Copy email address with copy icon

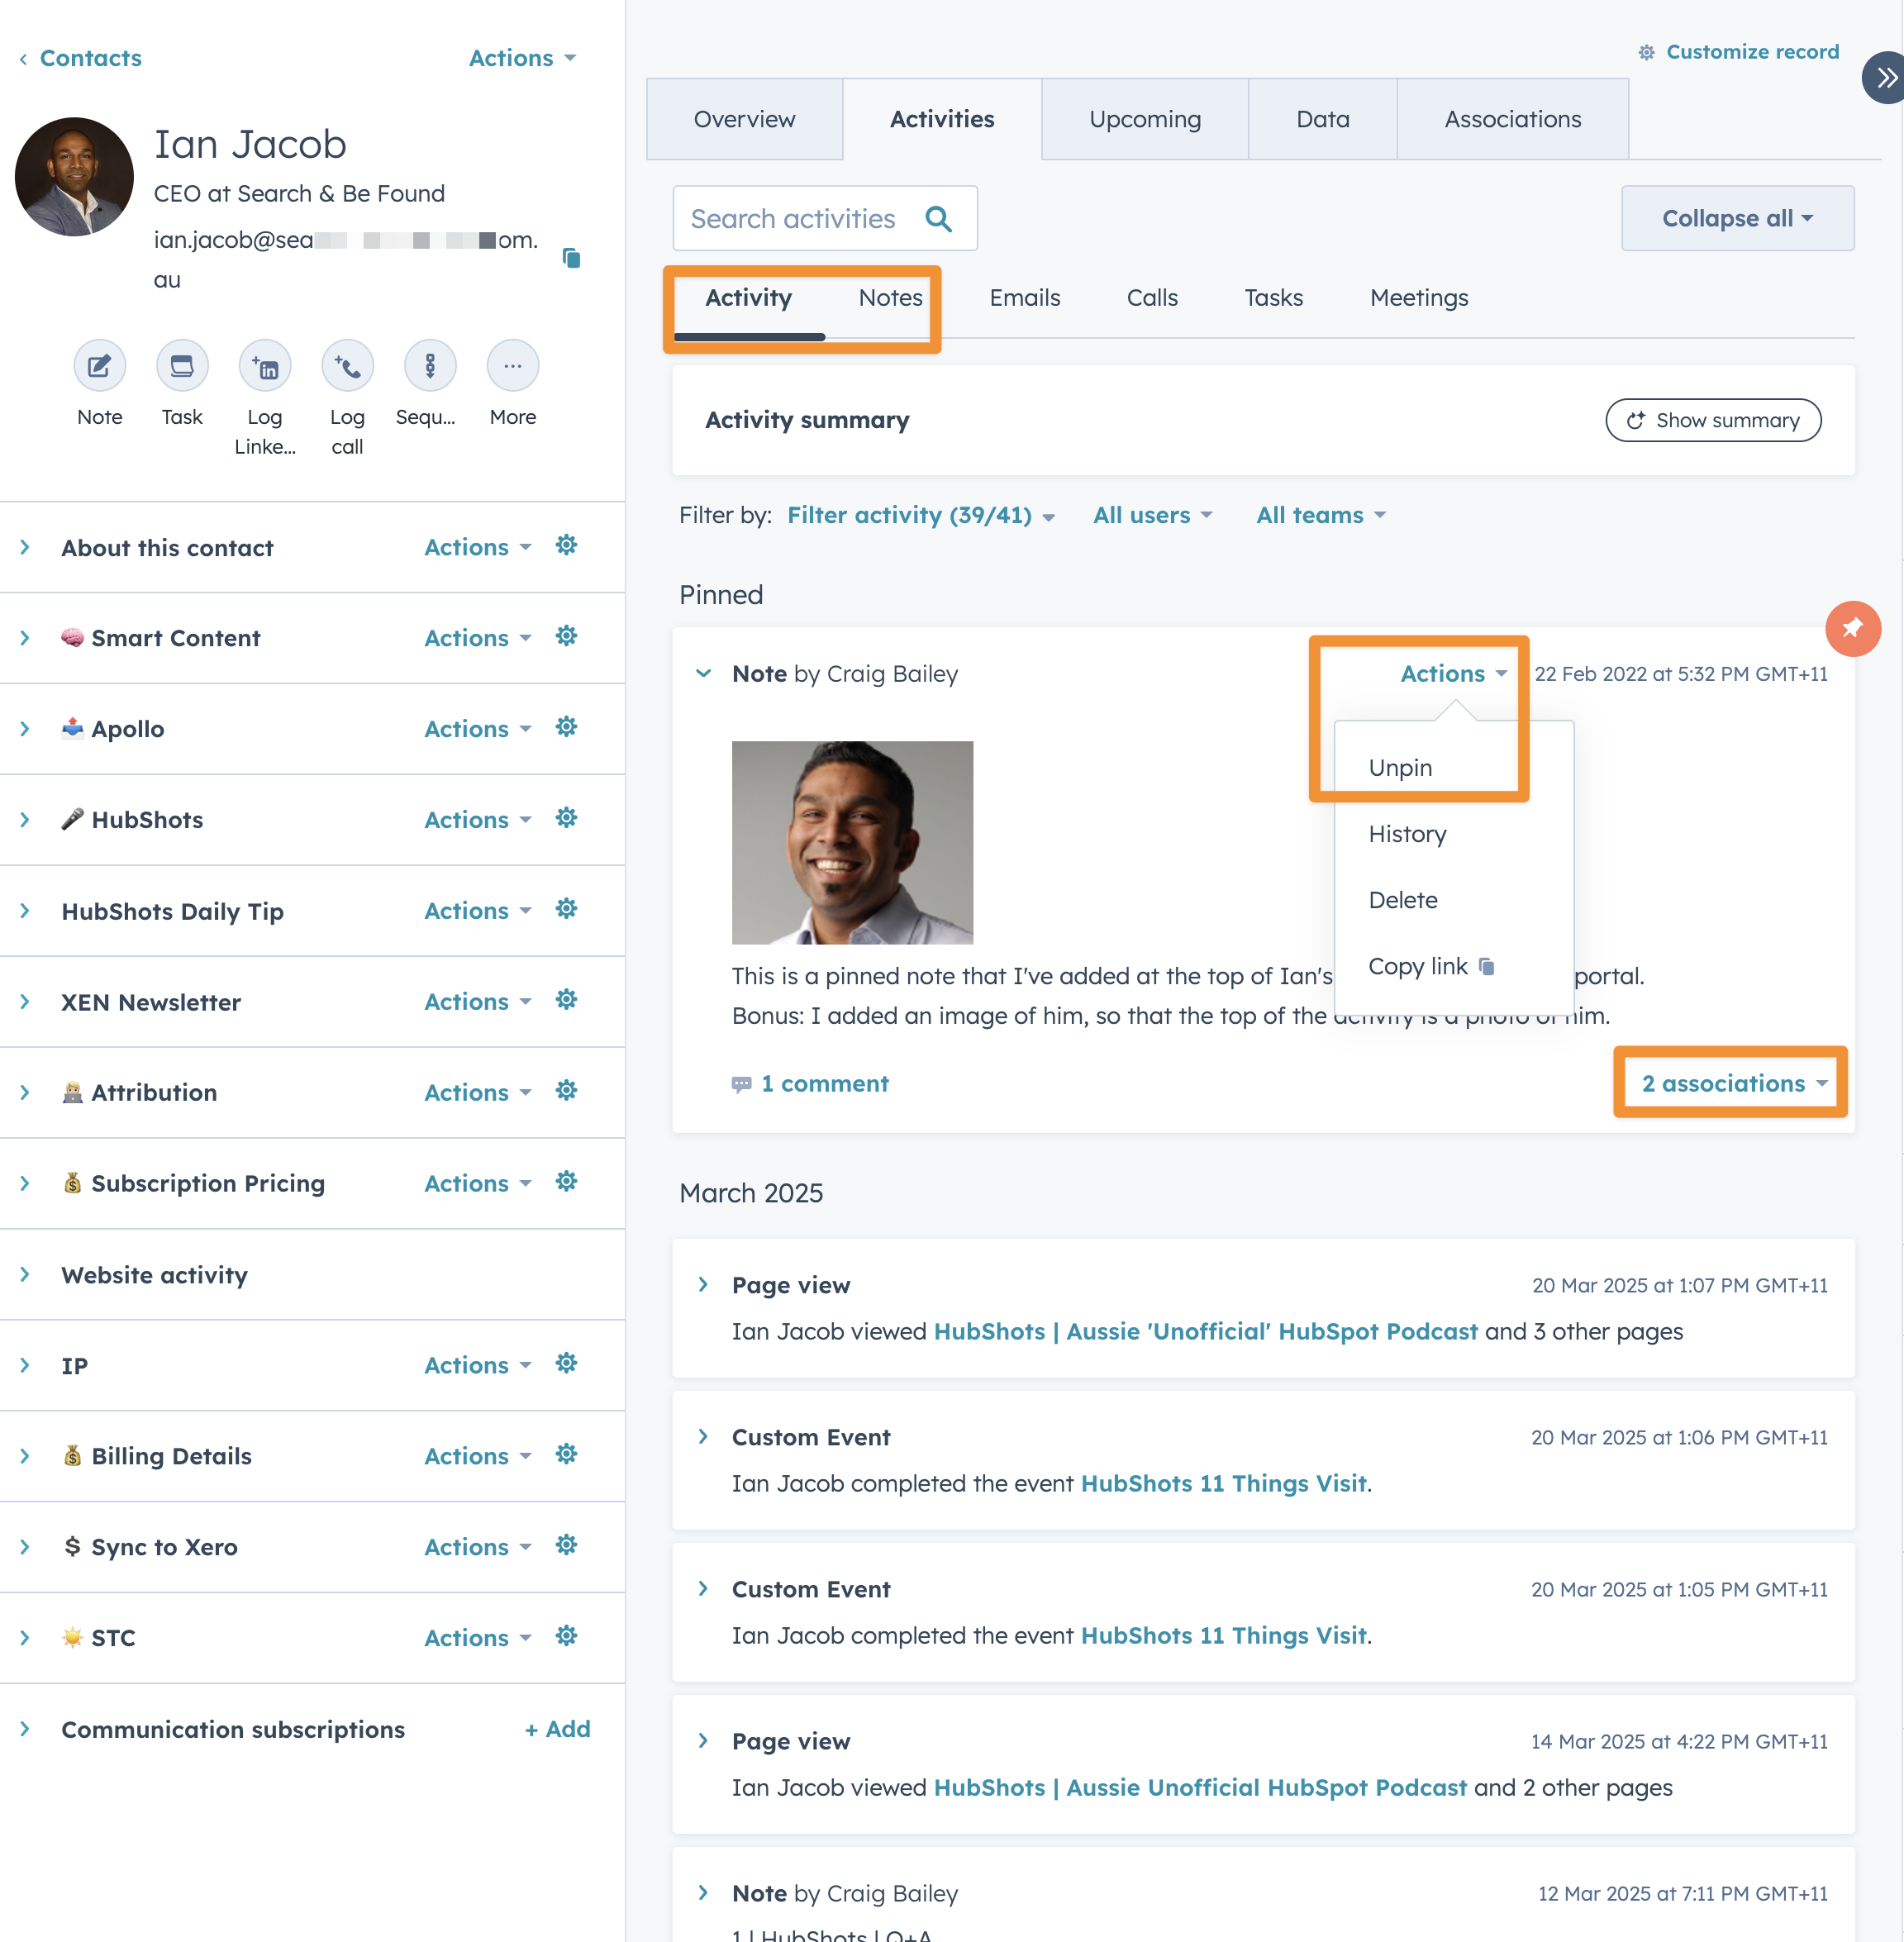tap(571, 258)
